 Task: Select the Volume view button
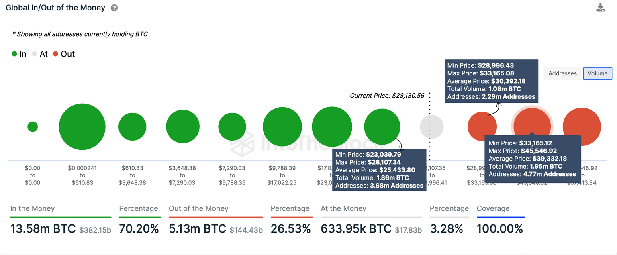(597, 73)
